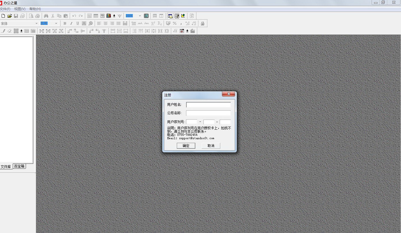Toggle the full page view icon next to zoom
This screenshot has height=233, width=401.
point(146,16)
